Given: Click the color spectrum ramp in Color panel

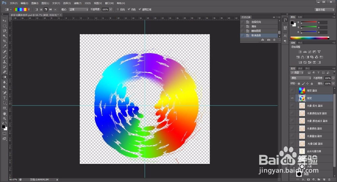Looking at the screenshot, I should (x=310, y=38).
